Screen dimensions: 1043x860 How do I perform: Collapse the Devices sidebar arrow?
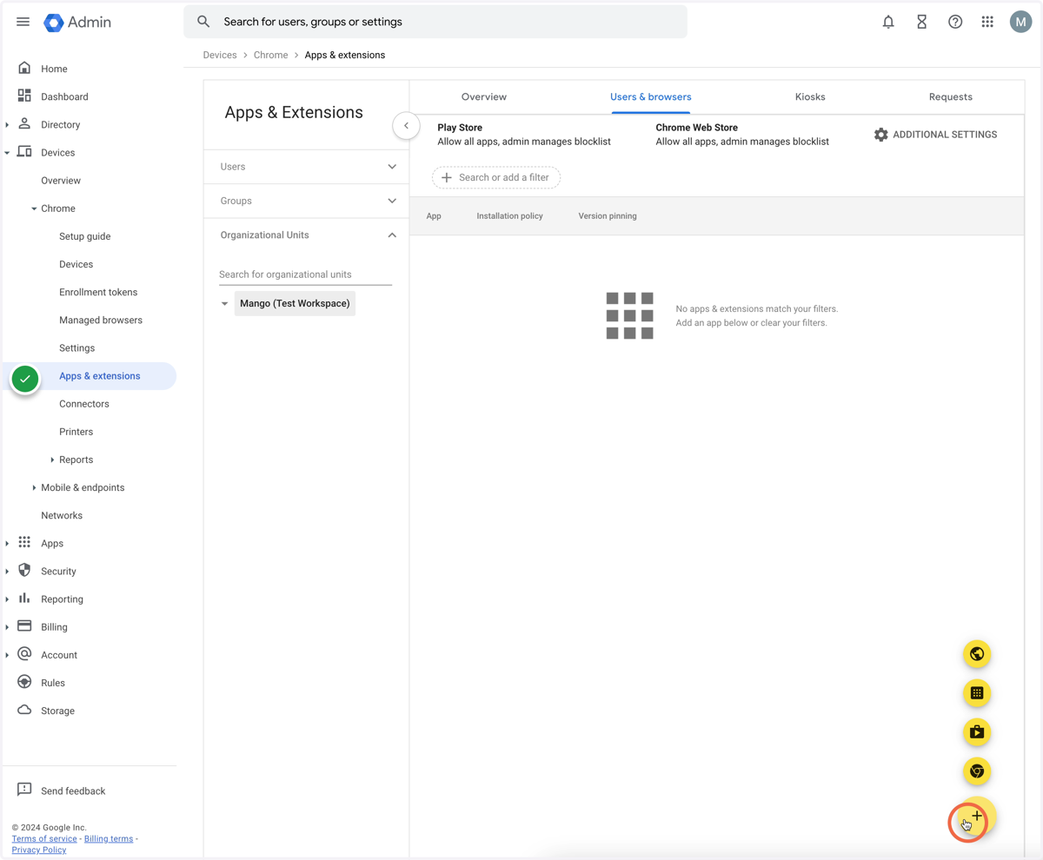(x=7, y=153)
